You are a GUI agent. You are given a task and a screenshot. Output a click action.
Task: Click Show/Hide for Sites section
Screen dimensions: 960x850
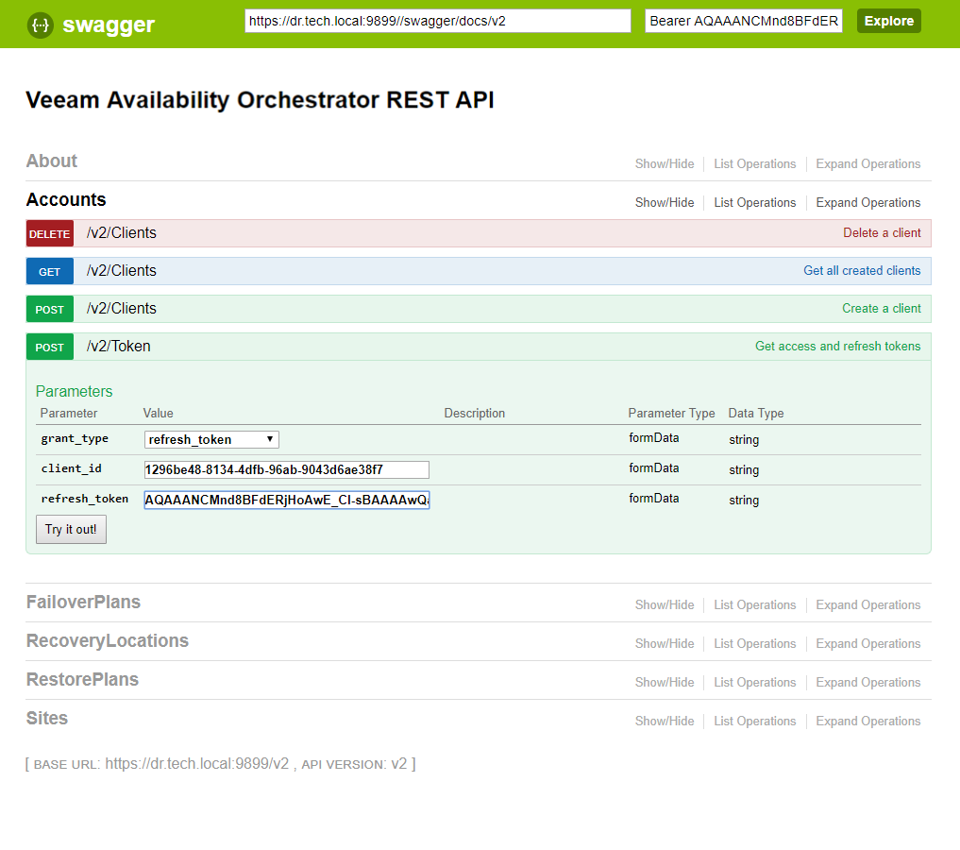pos(665,721)
